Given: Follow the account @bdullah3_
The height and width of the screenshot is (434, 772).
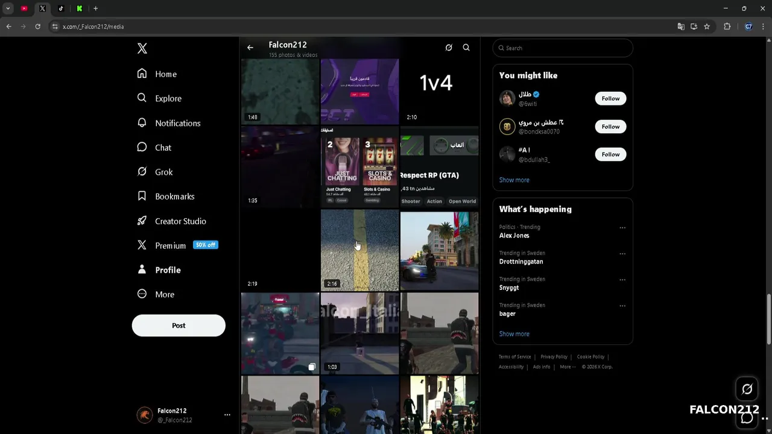Looking at the screenshot, I should click(x=610, y=154).
